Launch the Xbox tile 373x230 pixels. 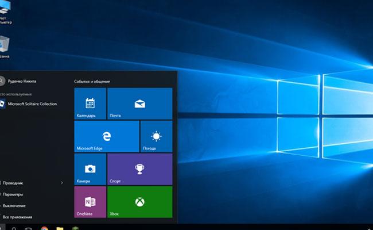(x=139, y=202)
